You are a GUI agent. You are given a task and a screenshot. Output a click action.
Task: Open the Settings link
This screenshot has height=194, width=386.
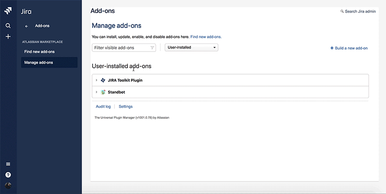[x=125, y=106]
